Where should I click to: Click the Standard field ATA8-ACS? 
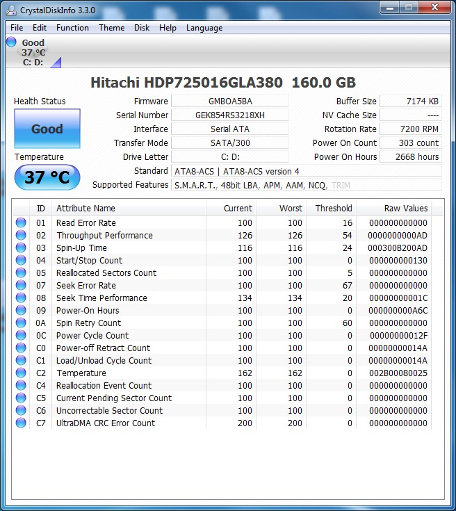[307, 171]
